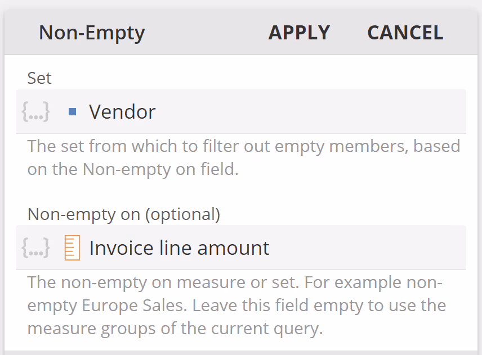This screenshot has width=482, height=355.
Task: Click the blank area of the Set field
Action: (x=315, y=111)
